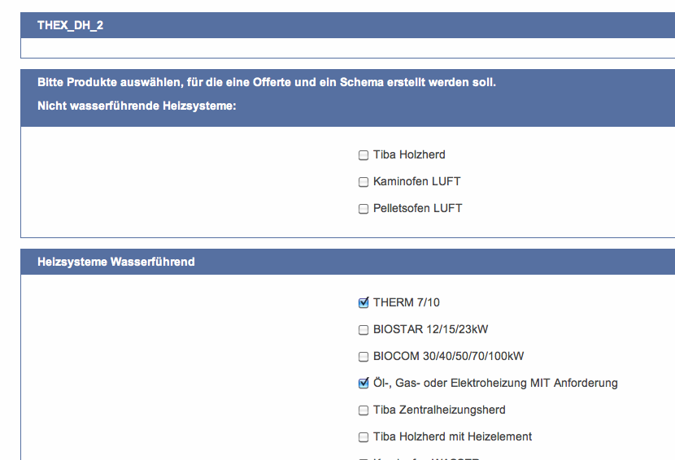The width and height of the screenshot is (675, 460).
Task: Click the Tiba Zentralheizungsherd label text
Action: click(x=439, y=410)
